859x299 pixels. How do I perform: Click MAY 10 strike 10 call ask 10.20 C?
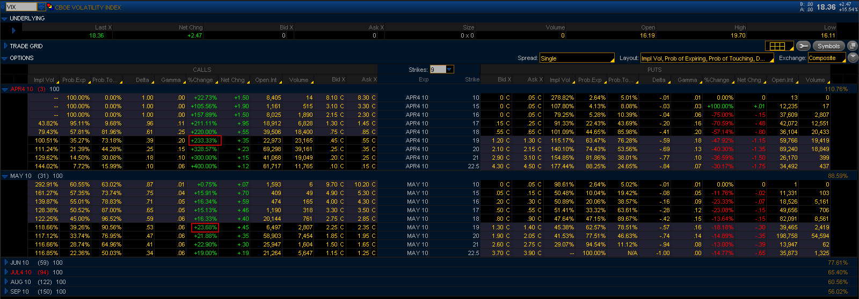[x=366, y=185]
